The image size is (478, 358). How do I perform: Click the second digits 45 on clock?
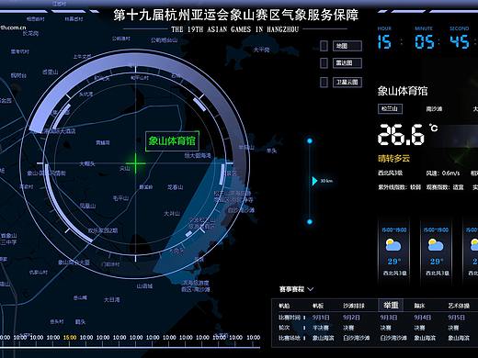(x=460, y=41)
